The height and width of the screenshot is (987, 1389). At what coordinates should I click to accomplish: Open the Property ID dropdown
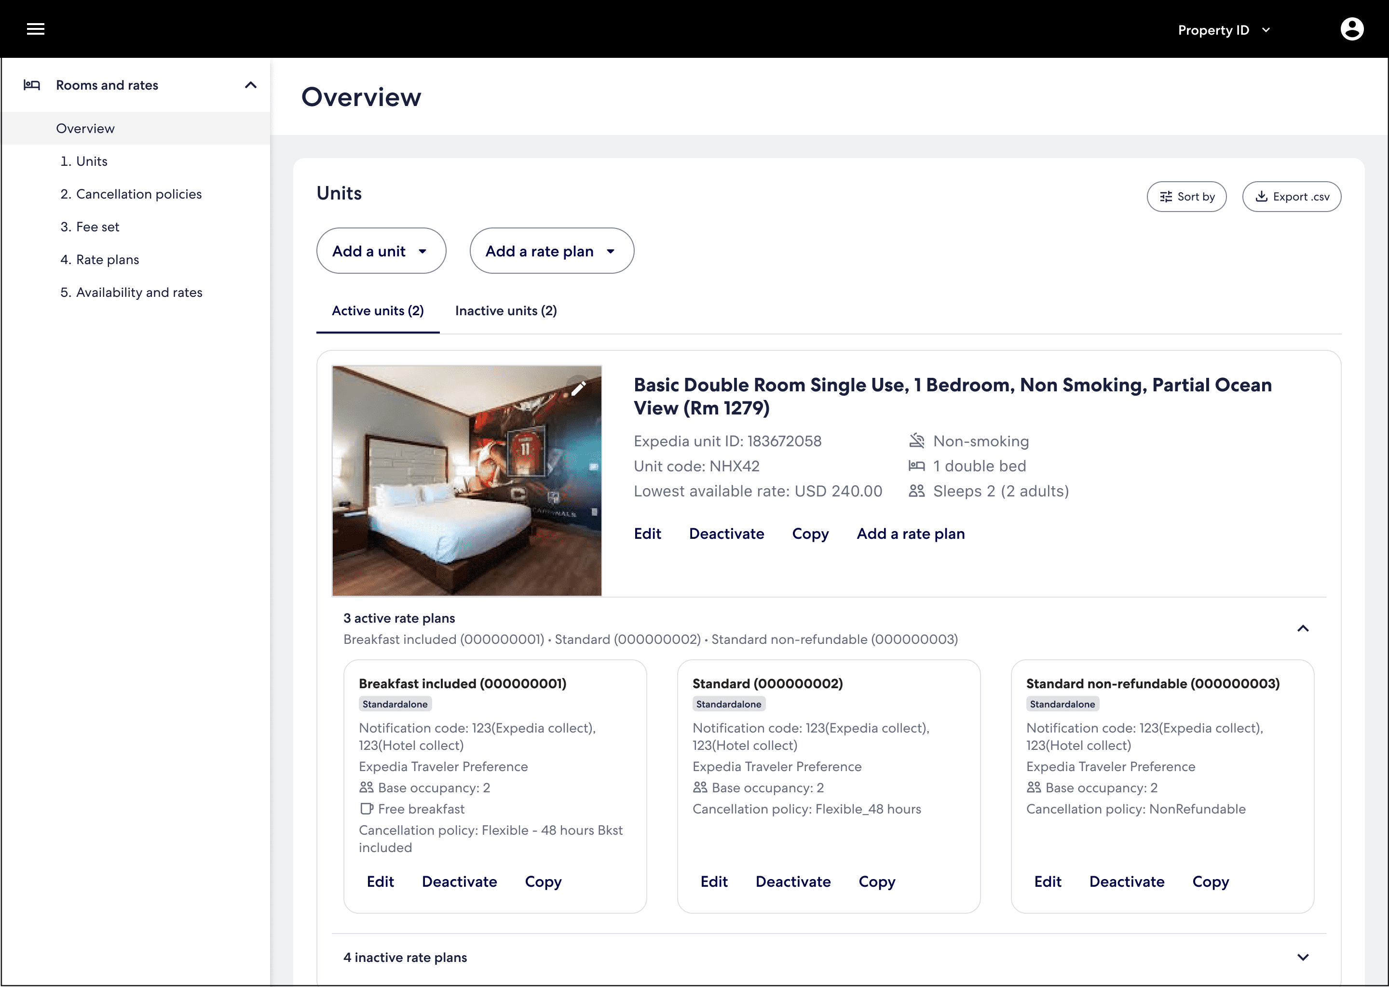pyautogui.click(x=1224, y=30)
